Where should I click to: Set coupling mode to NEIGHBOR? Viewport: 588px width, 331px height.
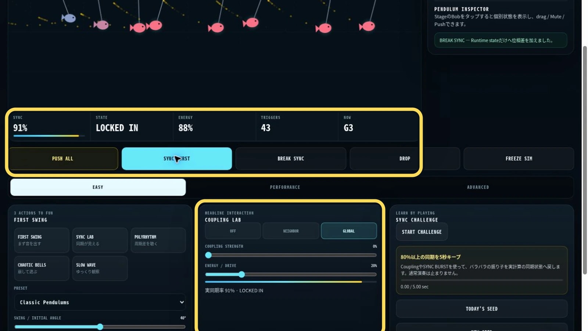pyautogui.click(x=291, y=231)
